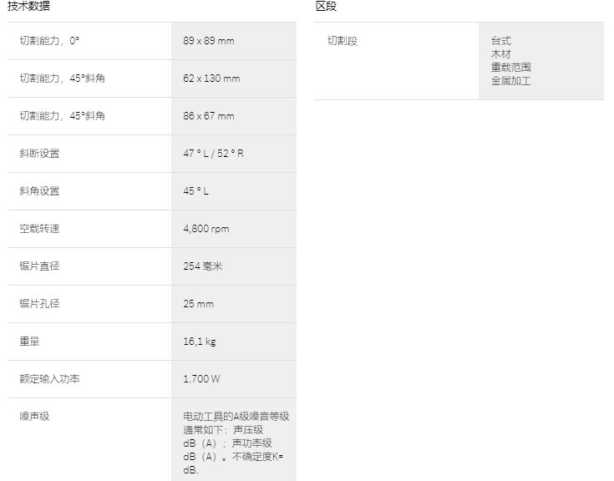Click the 技术数据 section heading
This screenshot has height=481, width=614.
coord(28,7)
